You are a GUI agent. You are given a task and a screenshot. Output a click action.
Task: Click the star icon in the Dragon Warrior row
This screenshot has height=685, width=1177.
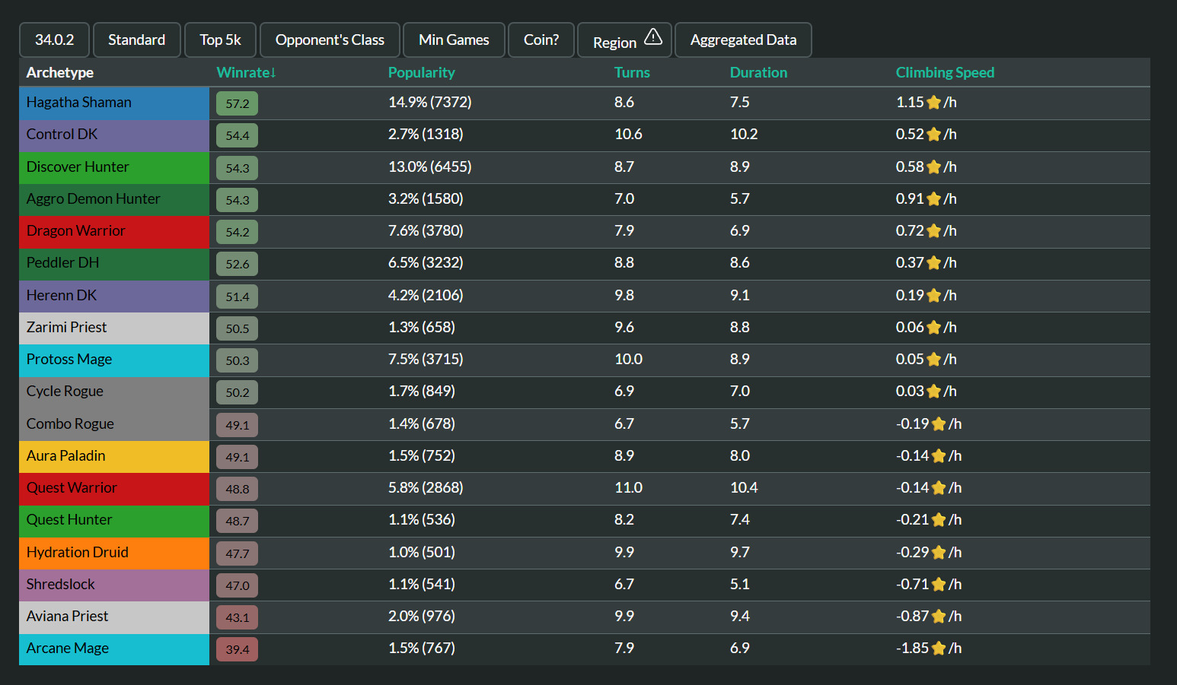click(x=933, y=231)
